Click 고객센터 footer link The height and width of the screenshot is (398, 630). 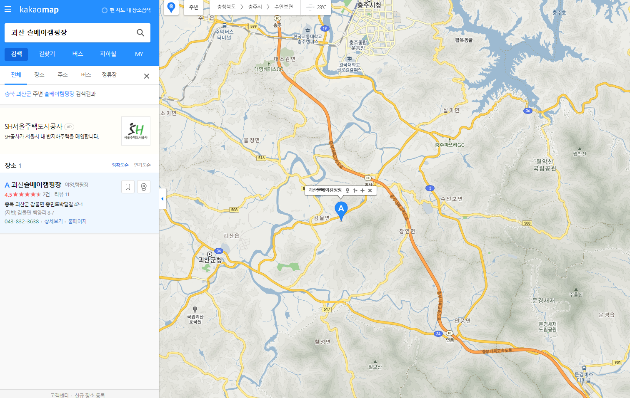(59, 395)
